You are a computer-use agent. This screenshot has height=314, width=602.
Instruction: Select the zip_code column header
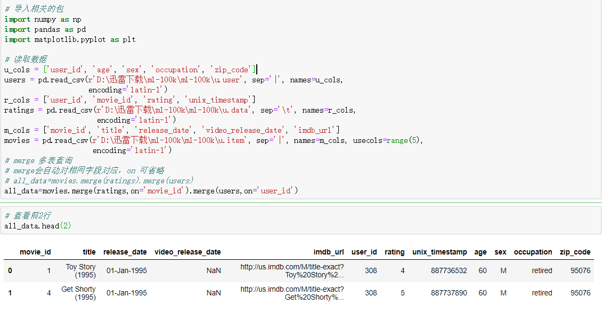click(x=575, y=252)
